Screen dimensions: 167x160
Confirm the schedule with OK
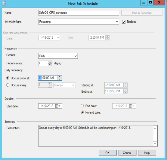[x=107, y=153]
